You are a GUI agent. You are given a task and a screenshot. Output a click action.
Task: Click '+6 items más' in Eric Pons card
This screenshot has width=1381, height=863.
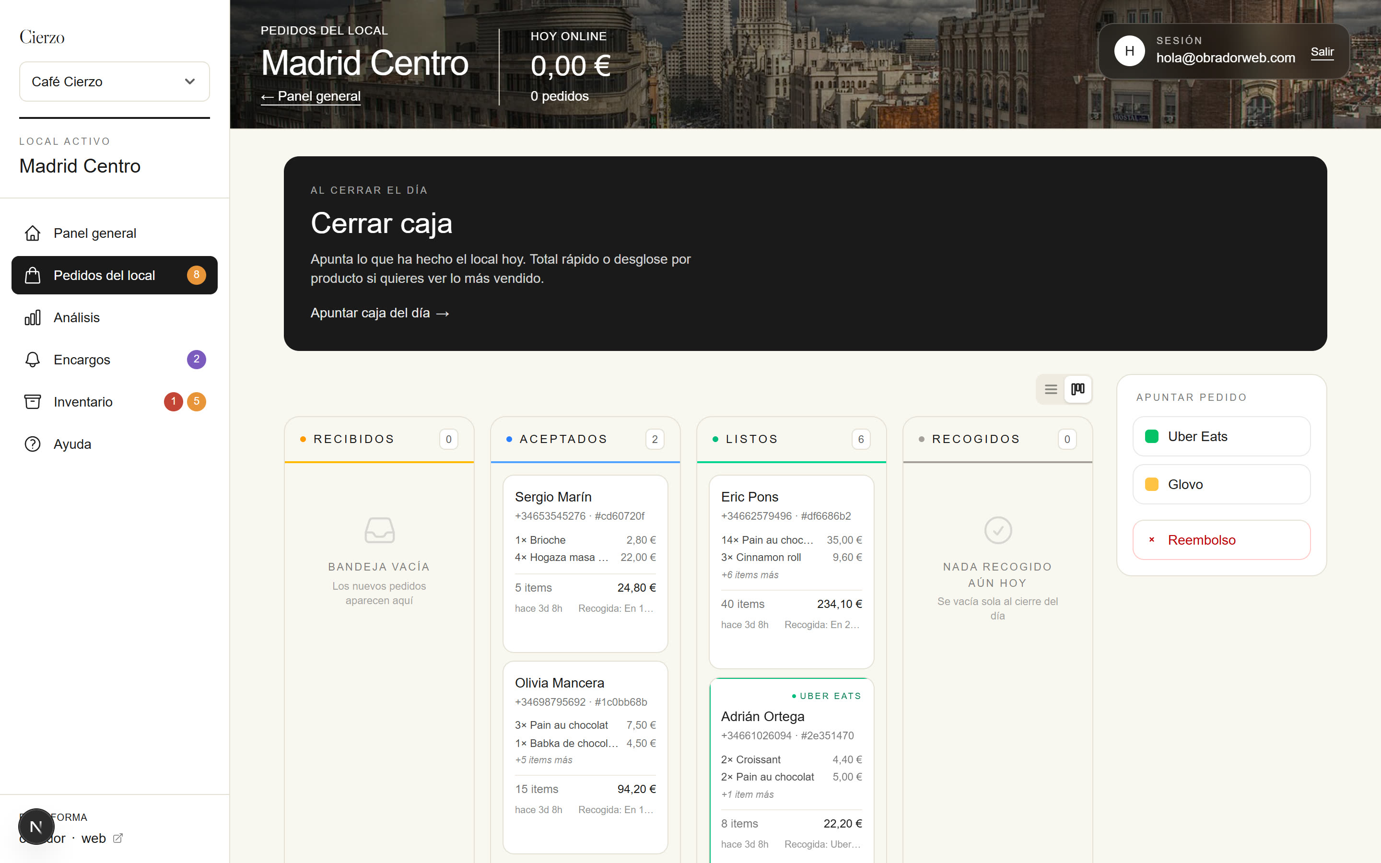[750, 575]
